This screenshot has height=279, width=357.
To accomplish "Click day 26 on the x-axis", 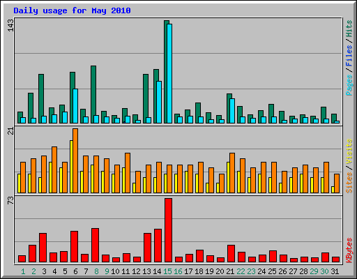I will [282, 271].
